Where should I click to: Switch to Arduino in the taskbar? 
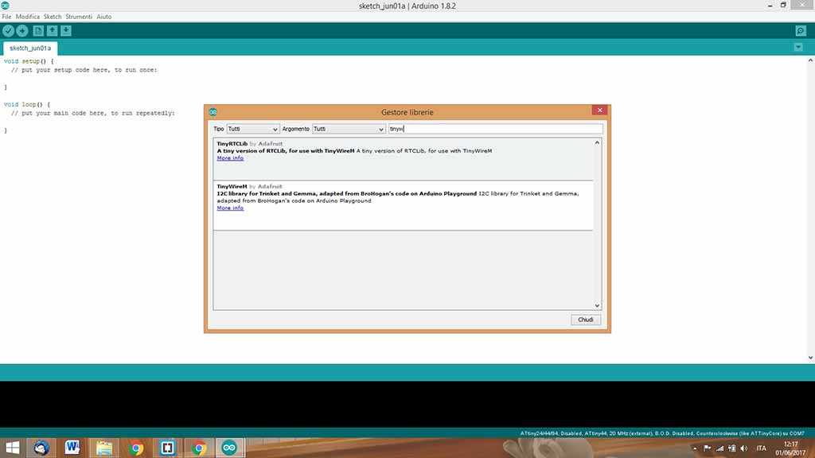coord(229,448)
